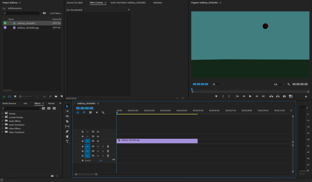Expand the Audio Transitions folder
312x182 pixels.
(x=3, y=125)
